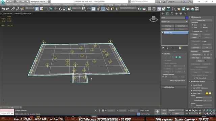This screenshot has width=216, height=121.
Task: Select Face constraint radio button
Action: [192, 28]
